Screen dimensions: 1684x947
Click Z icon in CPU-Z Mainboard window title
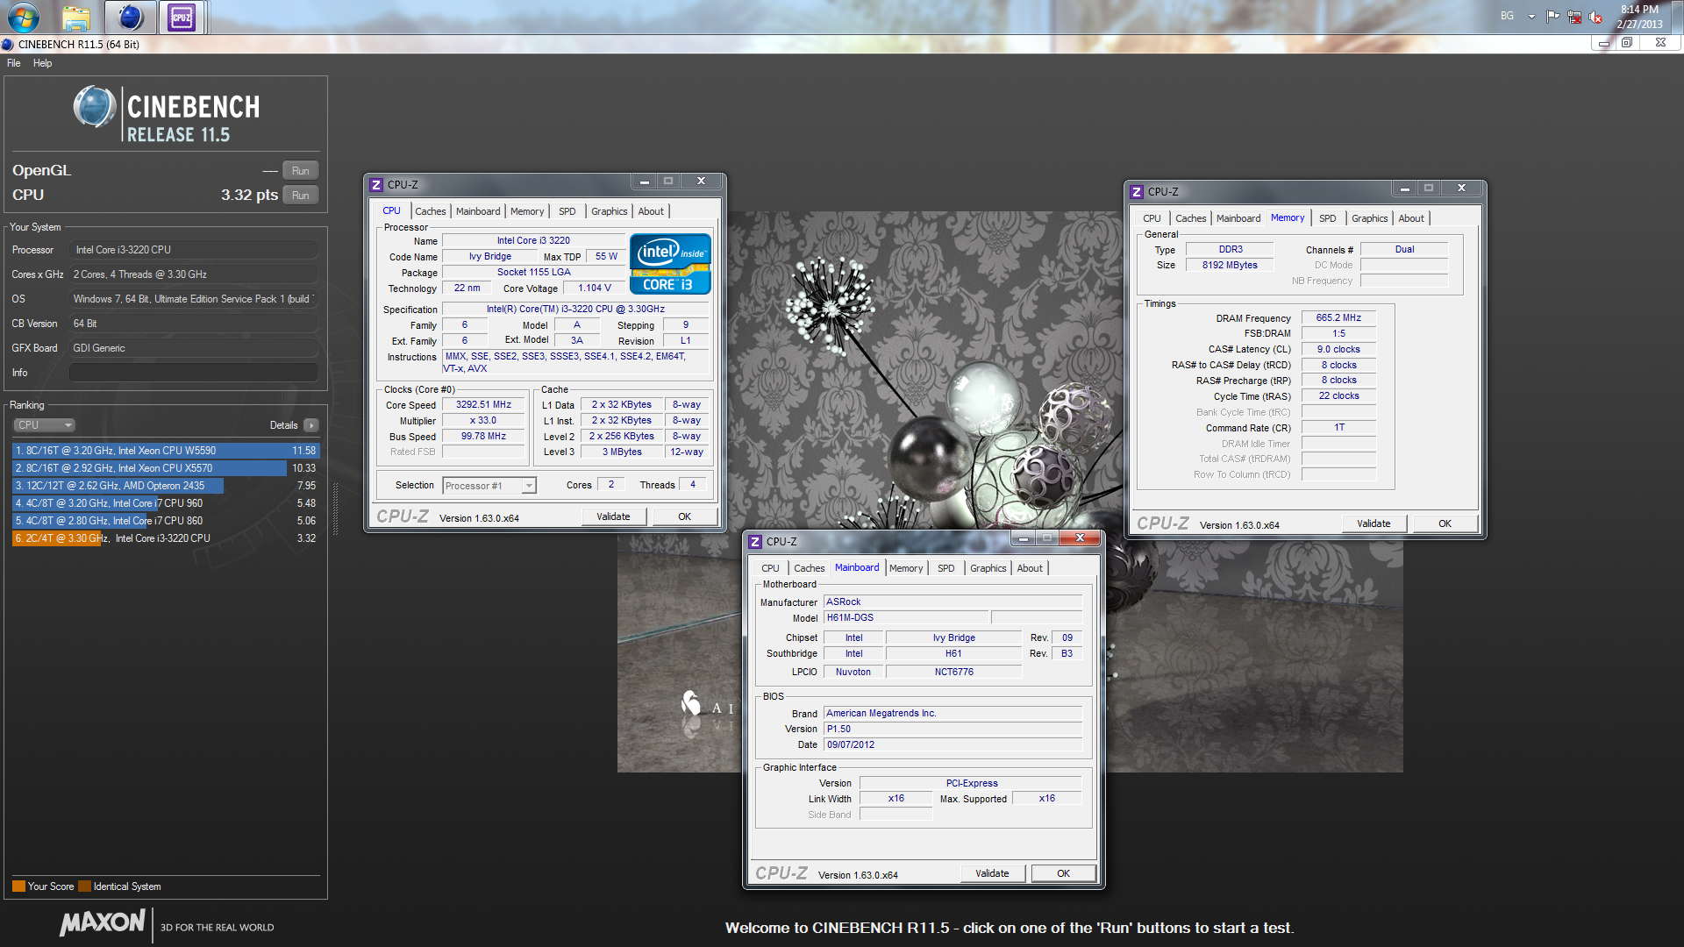pyautogui.click(x=755, y=542)
